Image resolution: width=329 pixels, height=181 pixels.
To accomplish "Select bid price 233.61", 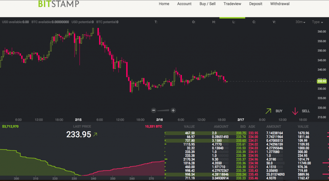I will [241, 144].
